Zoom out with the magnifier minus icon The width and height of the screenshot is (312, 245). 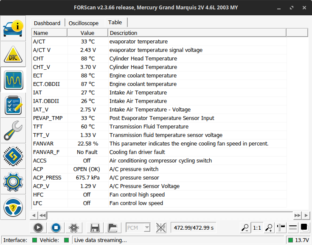tap(245, 228)
